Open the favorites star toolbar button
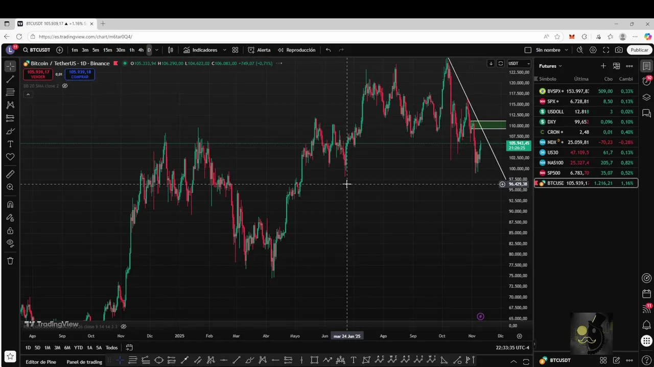This screenshot has width=654, height=367. click(x=10, y=356)
